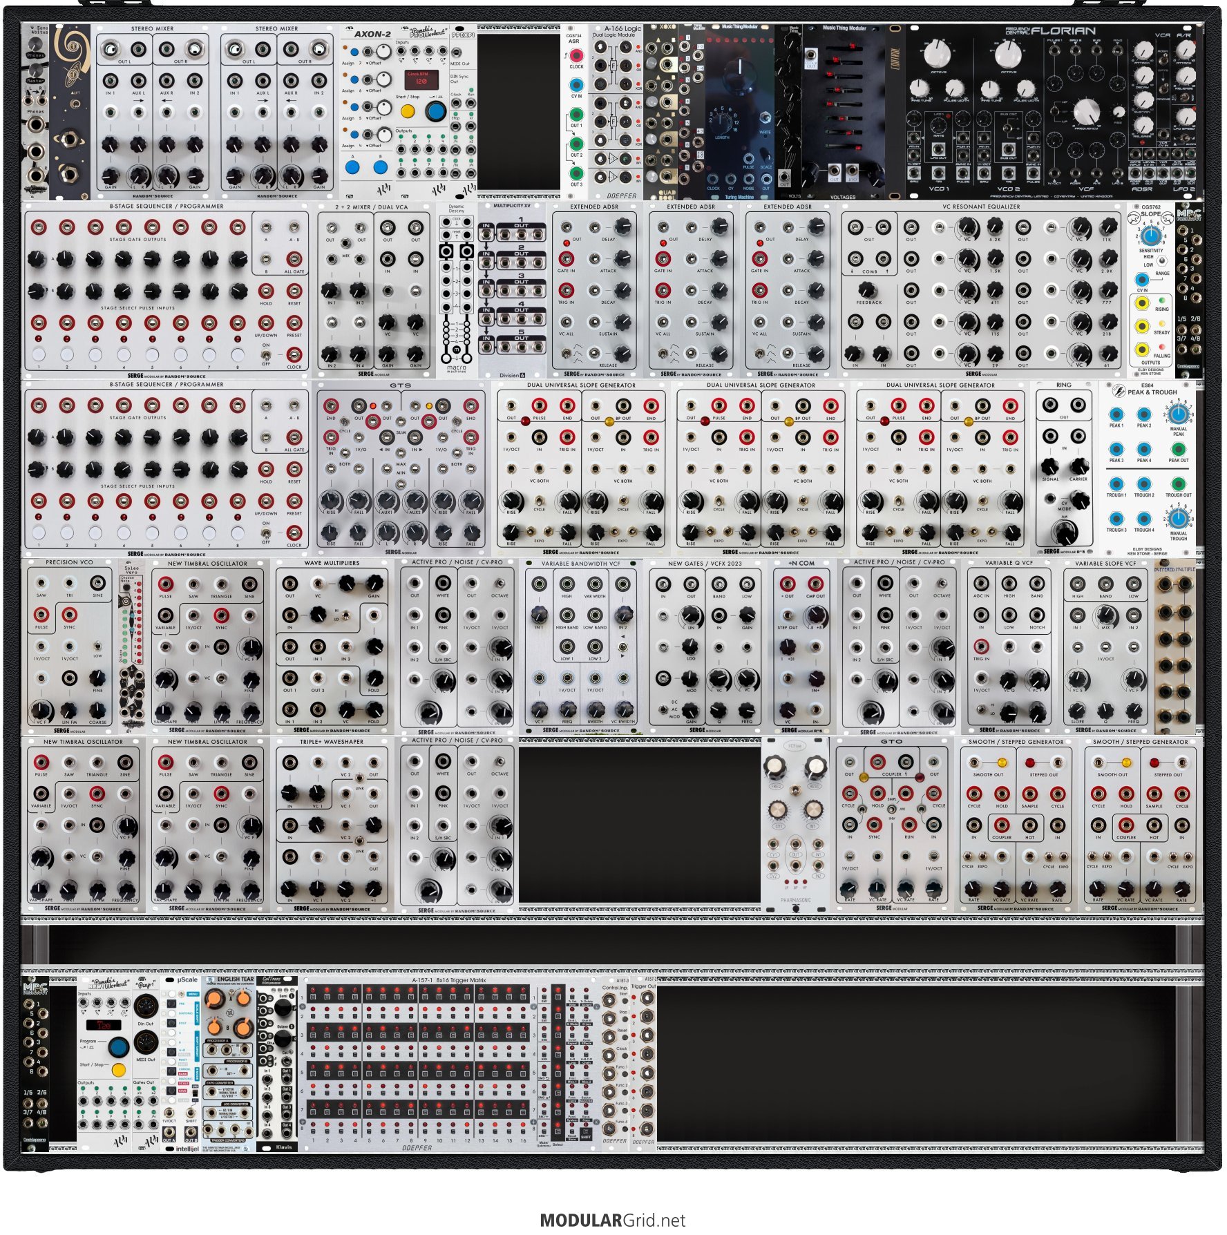The height and width of the screenshot is (1235, 1227).
Task: Select the English Tear module
Action: click(x=227, y=1064)
